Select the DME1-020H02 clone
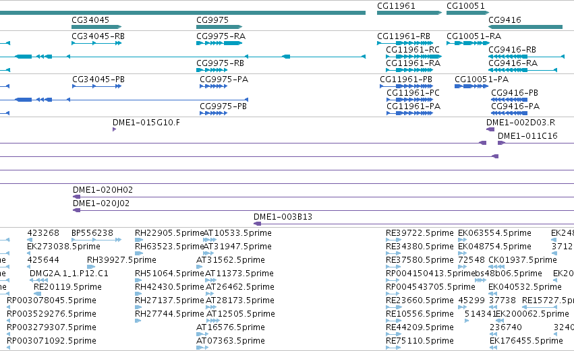The image size is (574, 351). (x=323, y=197)
